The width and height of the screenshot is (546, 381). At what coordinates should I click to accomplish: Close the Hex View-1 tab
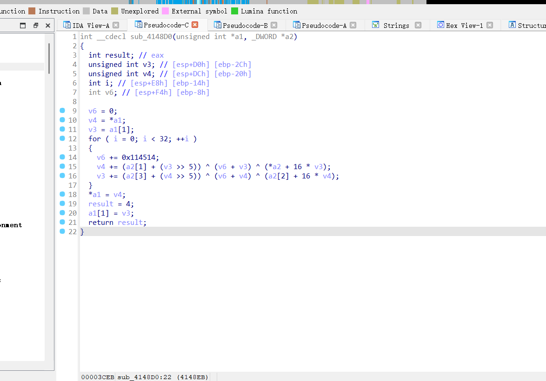(x=490, y=25)
